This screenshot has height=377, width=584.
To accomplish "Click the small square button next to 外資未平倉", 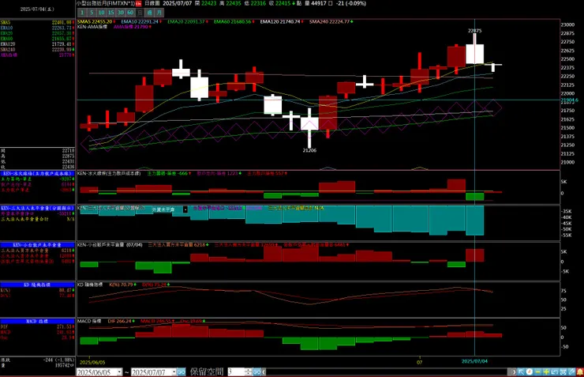I will [x=185, y=210].
